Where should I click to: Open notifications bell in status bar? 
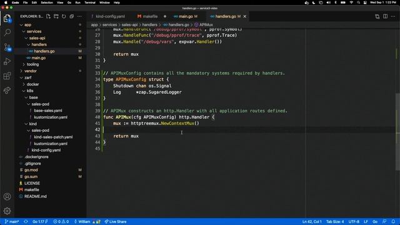point(393,222)
